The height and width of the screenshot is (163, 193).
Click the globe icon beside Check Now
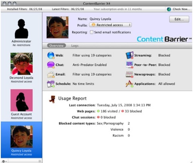169,9
